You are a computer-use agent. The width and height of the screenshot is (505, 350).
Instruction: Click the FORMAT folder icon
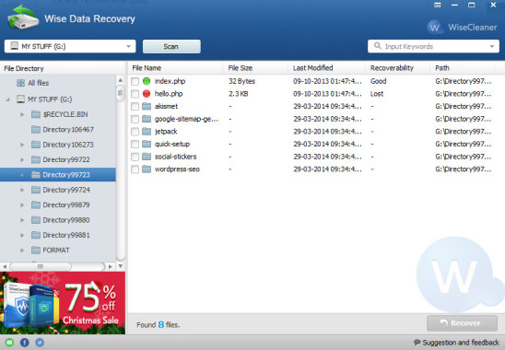click(36, 250)
